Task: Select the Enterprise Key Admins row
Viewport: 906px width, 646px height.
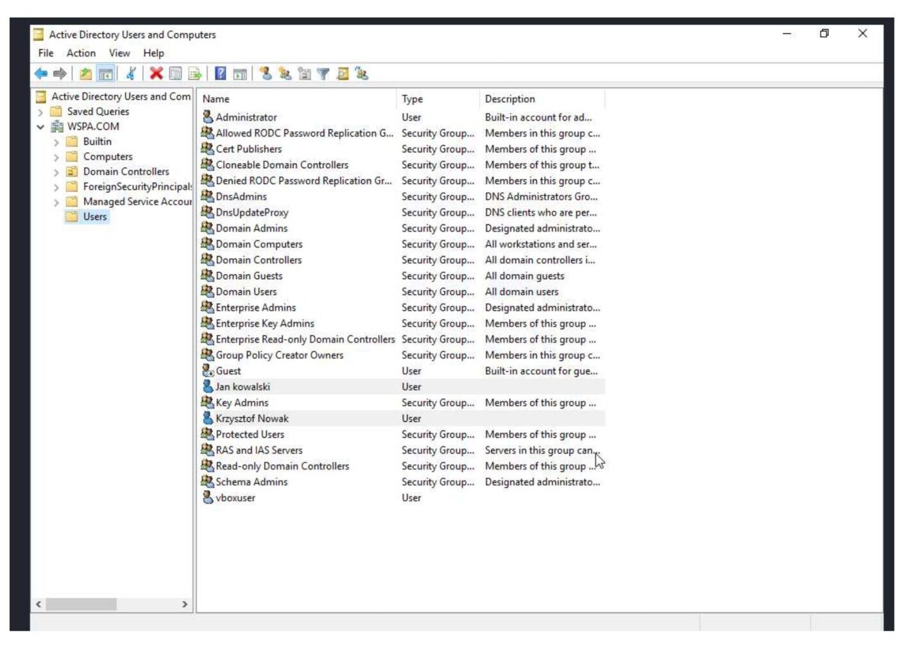Action: click(402, 323)
